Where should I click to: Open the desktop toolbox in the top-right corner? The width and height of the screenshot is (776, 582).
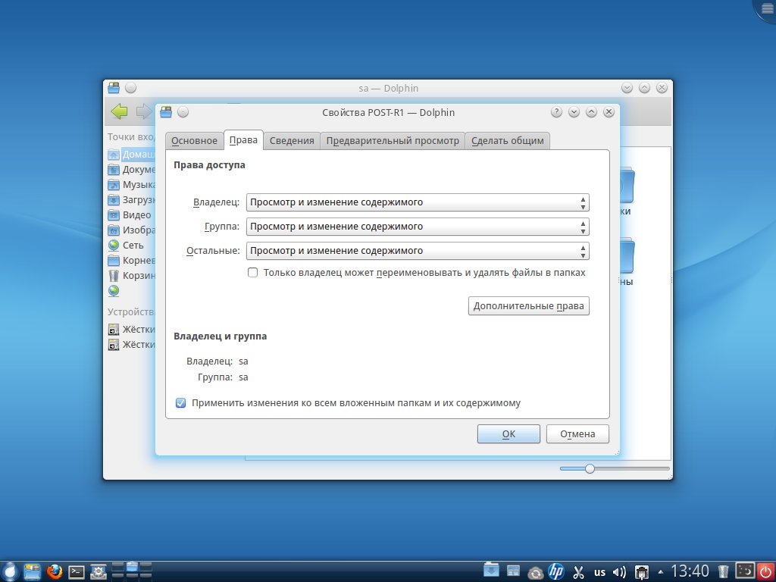767,9
